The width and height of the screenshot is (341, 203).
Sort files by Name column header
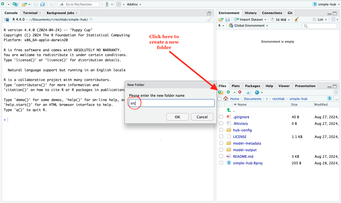[x=242, y=105]
